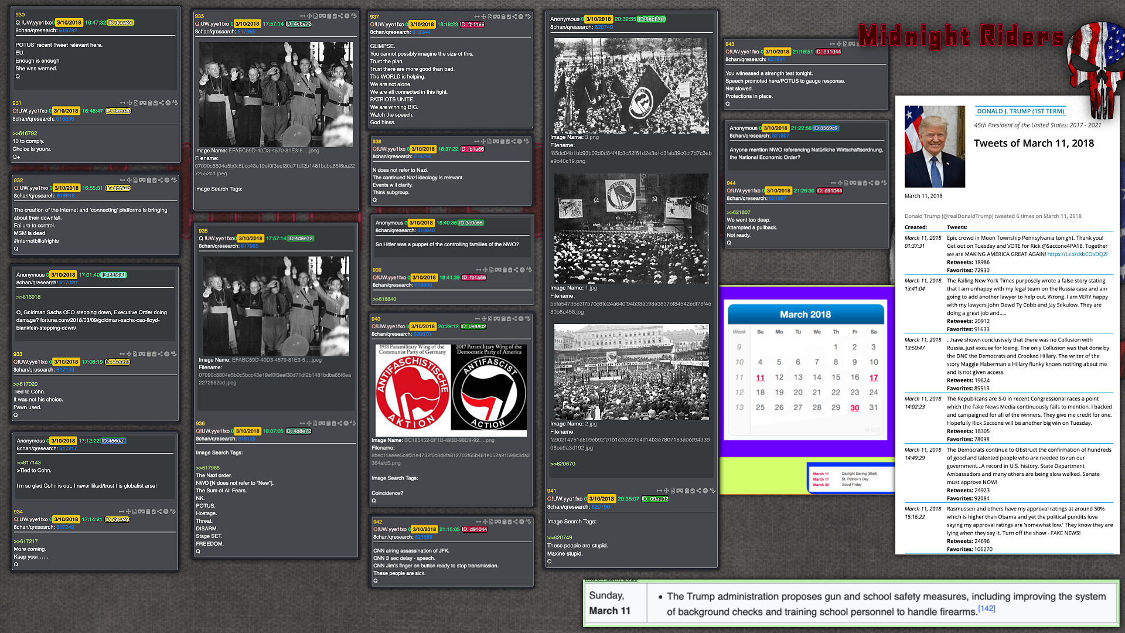The image size is (1125, 633).
Task: Open the t.co link in the first tweet
Action: point(1077,254)
